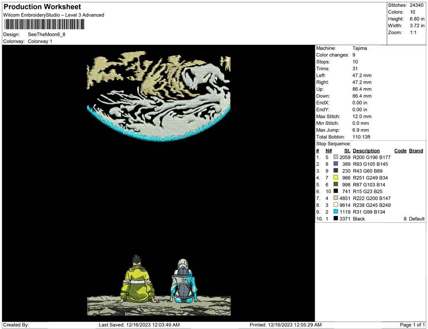Click the Default brand entry

pyautogui.click(x=416, y=218)
